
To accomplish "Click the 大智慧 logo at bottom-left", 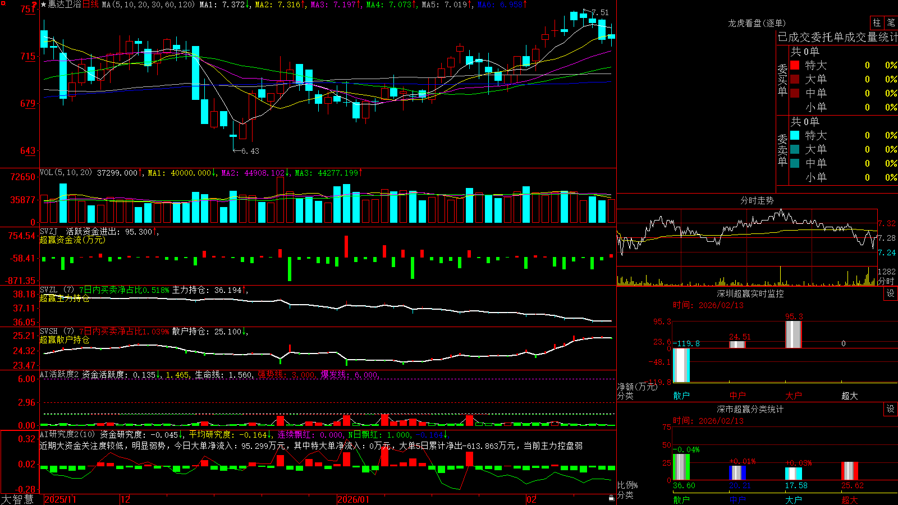I will coord(17,499).
